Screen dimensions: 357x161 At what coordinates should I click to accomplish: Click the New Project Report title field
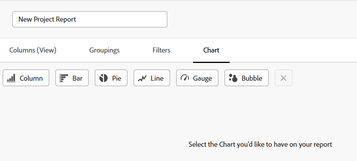tap(90, 19)
